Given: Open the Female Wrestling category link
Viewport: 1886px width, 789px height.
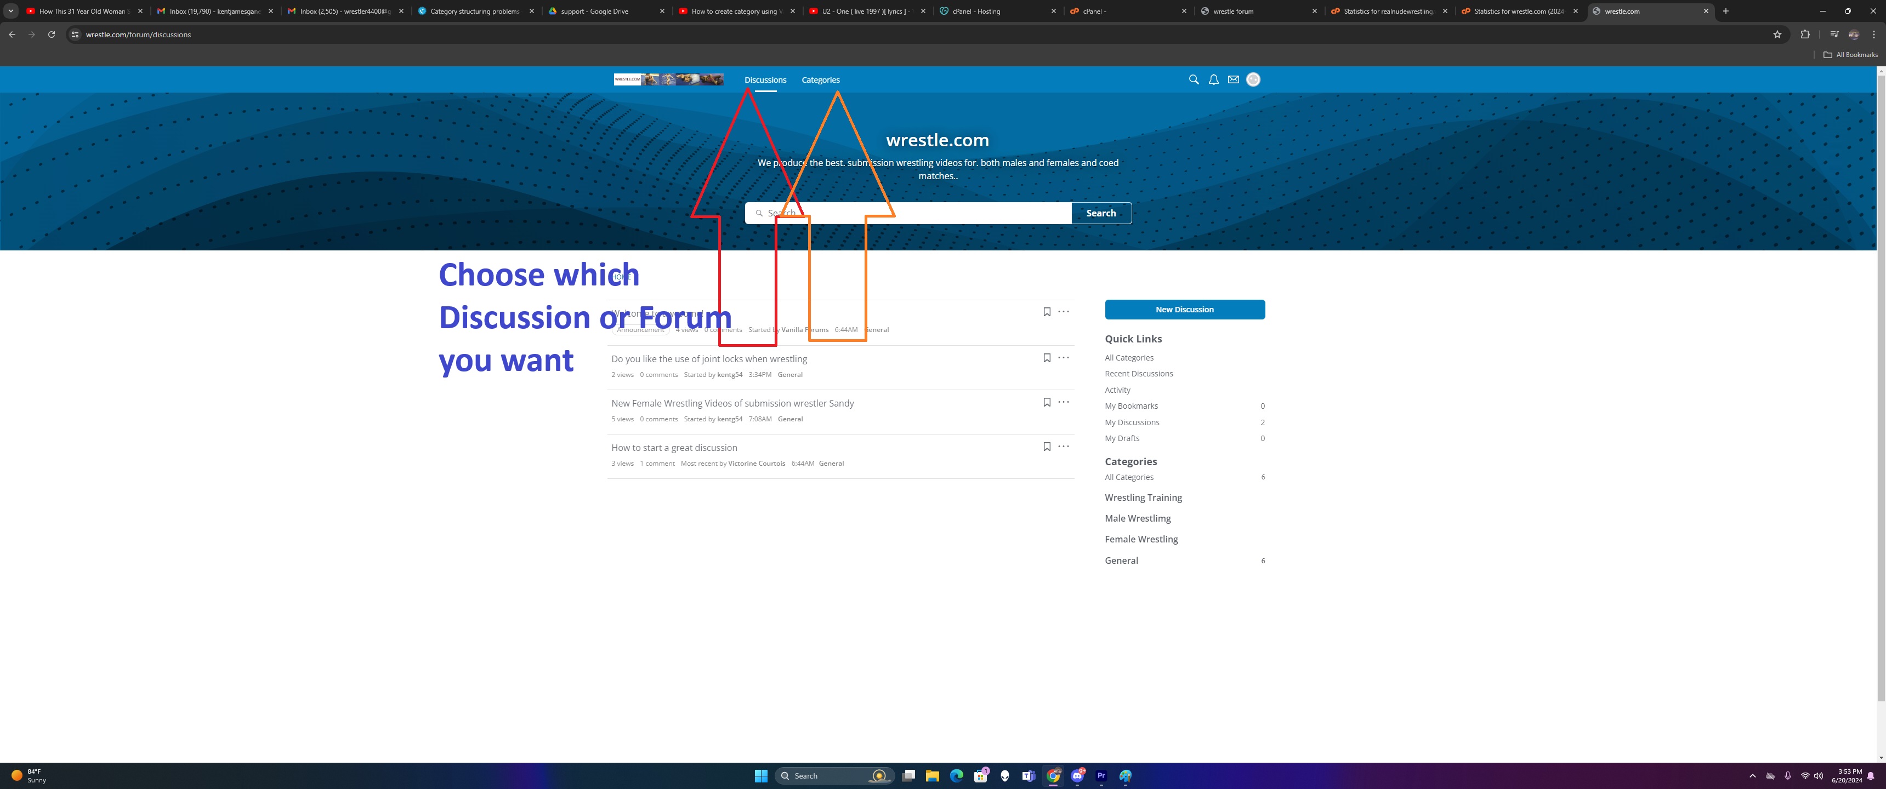Looking at the screenshot, I should (1141, 539).
